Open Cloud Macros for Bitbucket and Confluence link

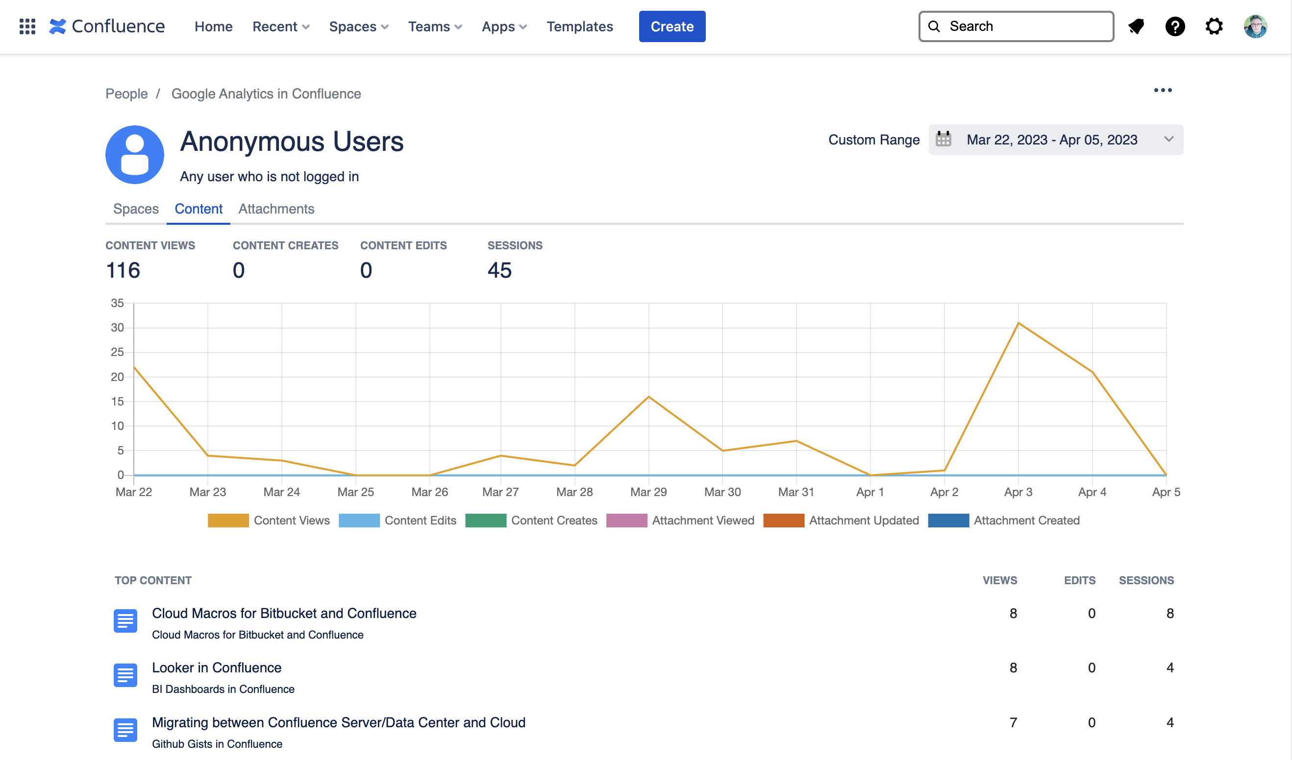[284, 613]
